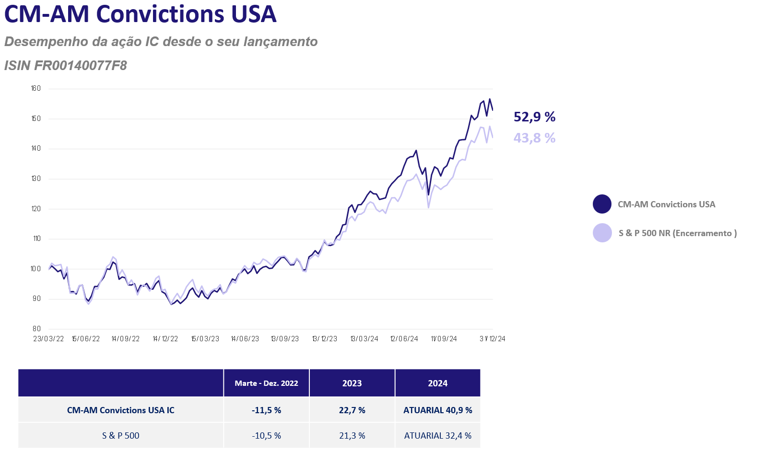Click the subtitle Desempenho da ação IC

(x=161, y=42)
